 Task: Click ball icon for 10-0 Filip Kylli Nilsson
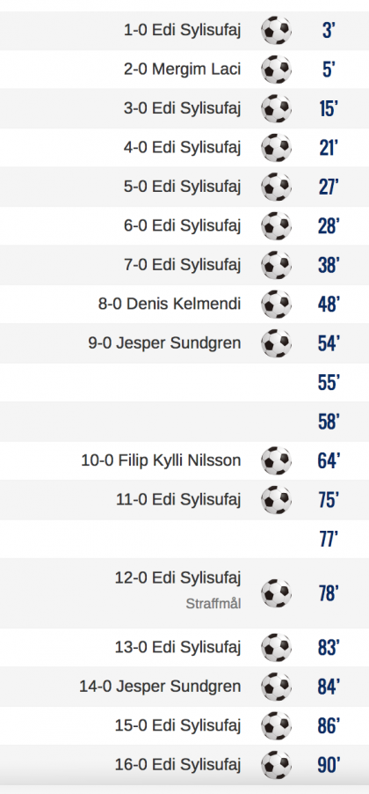[x=276, y=460]
